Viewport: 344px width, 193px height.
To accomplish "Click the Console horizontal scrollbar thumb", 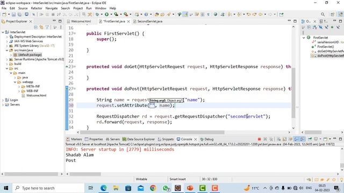I will [85, 174].
